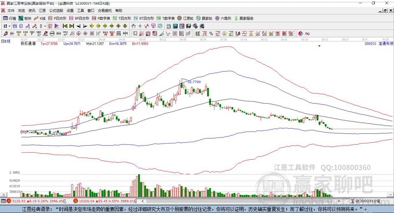Screen dimensions: 394x213
Task: Select the percent % drawing tool
Action: pyautogui.click(x=211, y=34)
